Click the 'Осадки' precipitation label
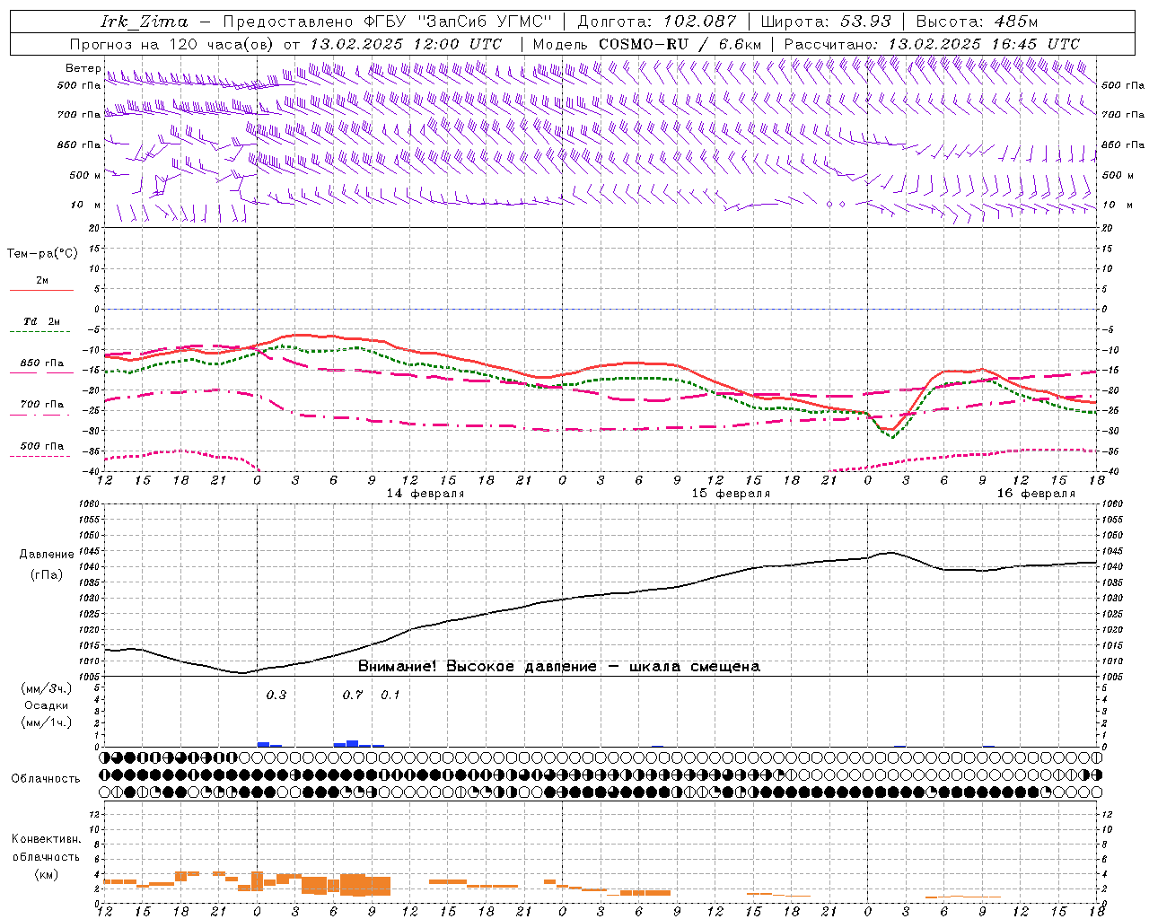1149x919 pixels. (47, 705)
